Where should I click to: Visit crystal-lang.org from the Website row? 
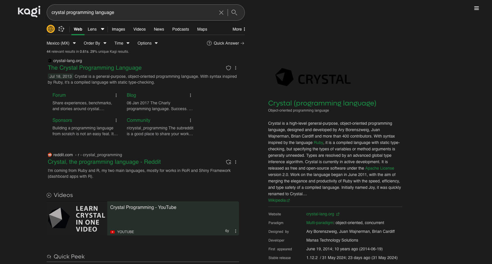pos(321,214)
